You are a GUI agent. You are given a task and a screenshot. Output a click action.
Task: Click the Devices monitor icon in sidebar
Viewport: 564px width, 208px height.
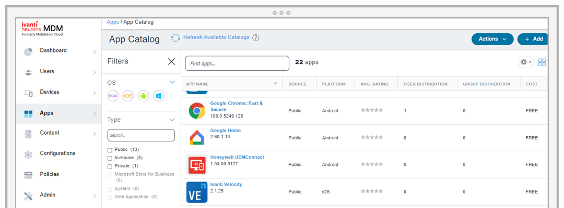tap(28, 93)
